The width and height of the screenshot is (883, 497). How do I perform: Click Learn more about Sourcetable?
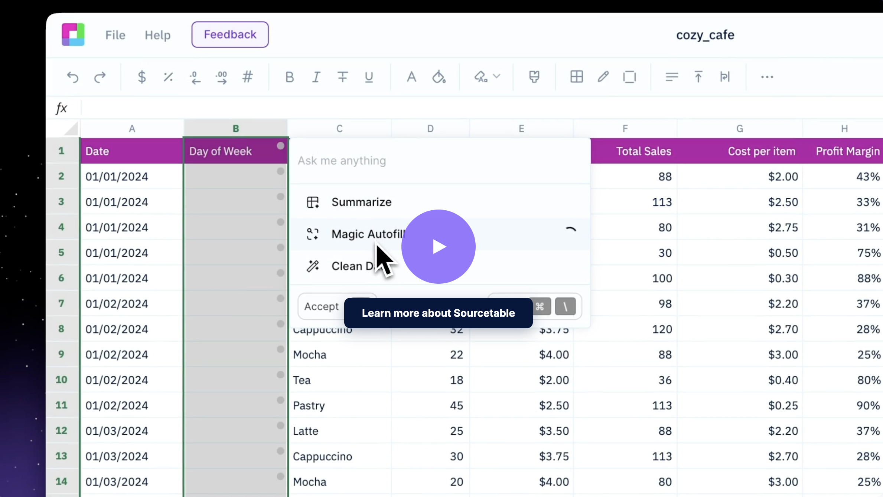coord(438,313)
